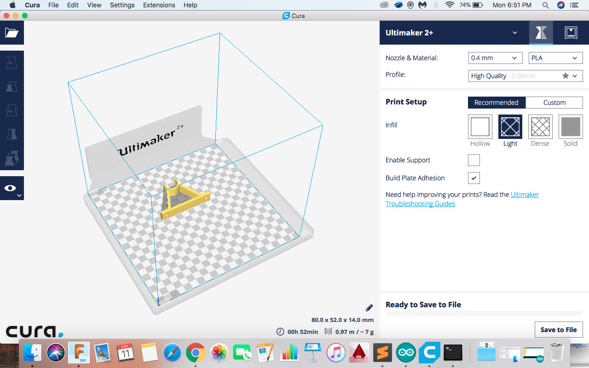Open the Trash in the dock
The image size is (589, 368).
[557, 353]
